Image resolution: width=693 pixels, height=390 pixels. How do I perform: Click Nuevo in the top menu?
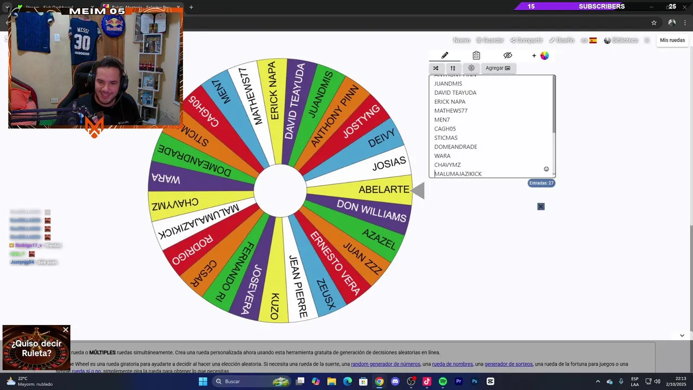(x=461, y=40)
